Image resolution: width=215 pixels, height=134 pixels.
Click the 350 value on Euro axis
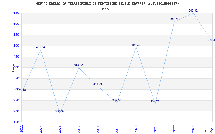(16, 79)
